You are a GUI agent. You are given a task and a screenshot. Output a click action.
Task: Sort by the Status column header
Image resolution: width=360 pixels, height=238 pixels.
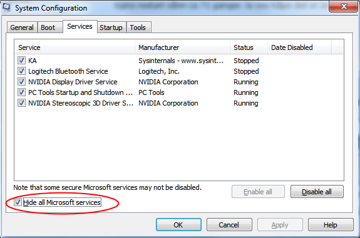(x=249, y=47)
